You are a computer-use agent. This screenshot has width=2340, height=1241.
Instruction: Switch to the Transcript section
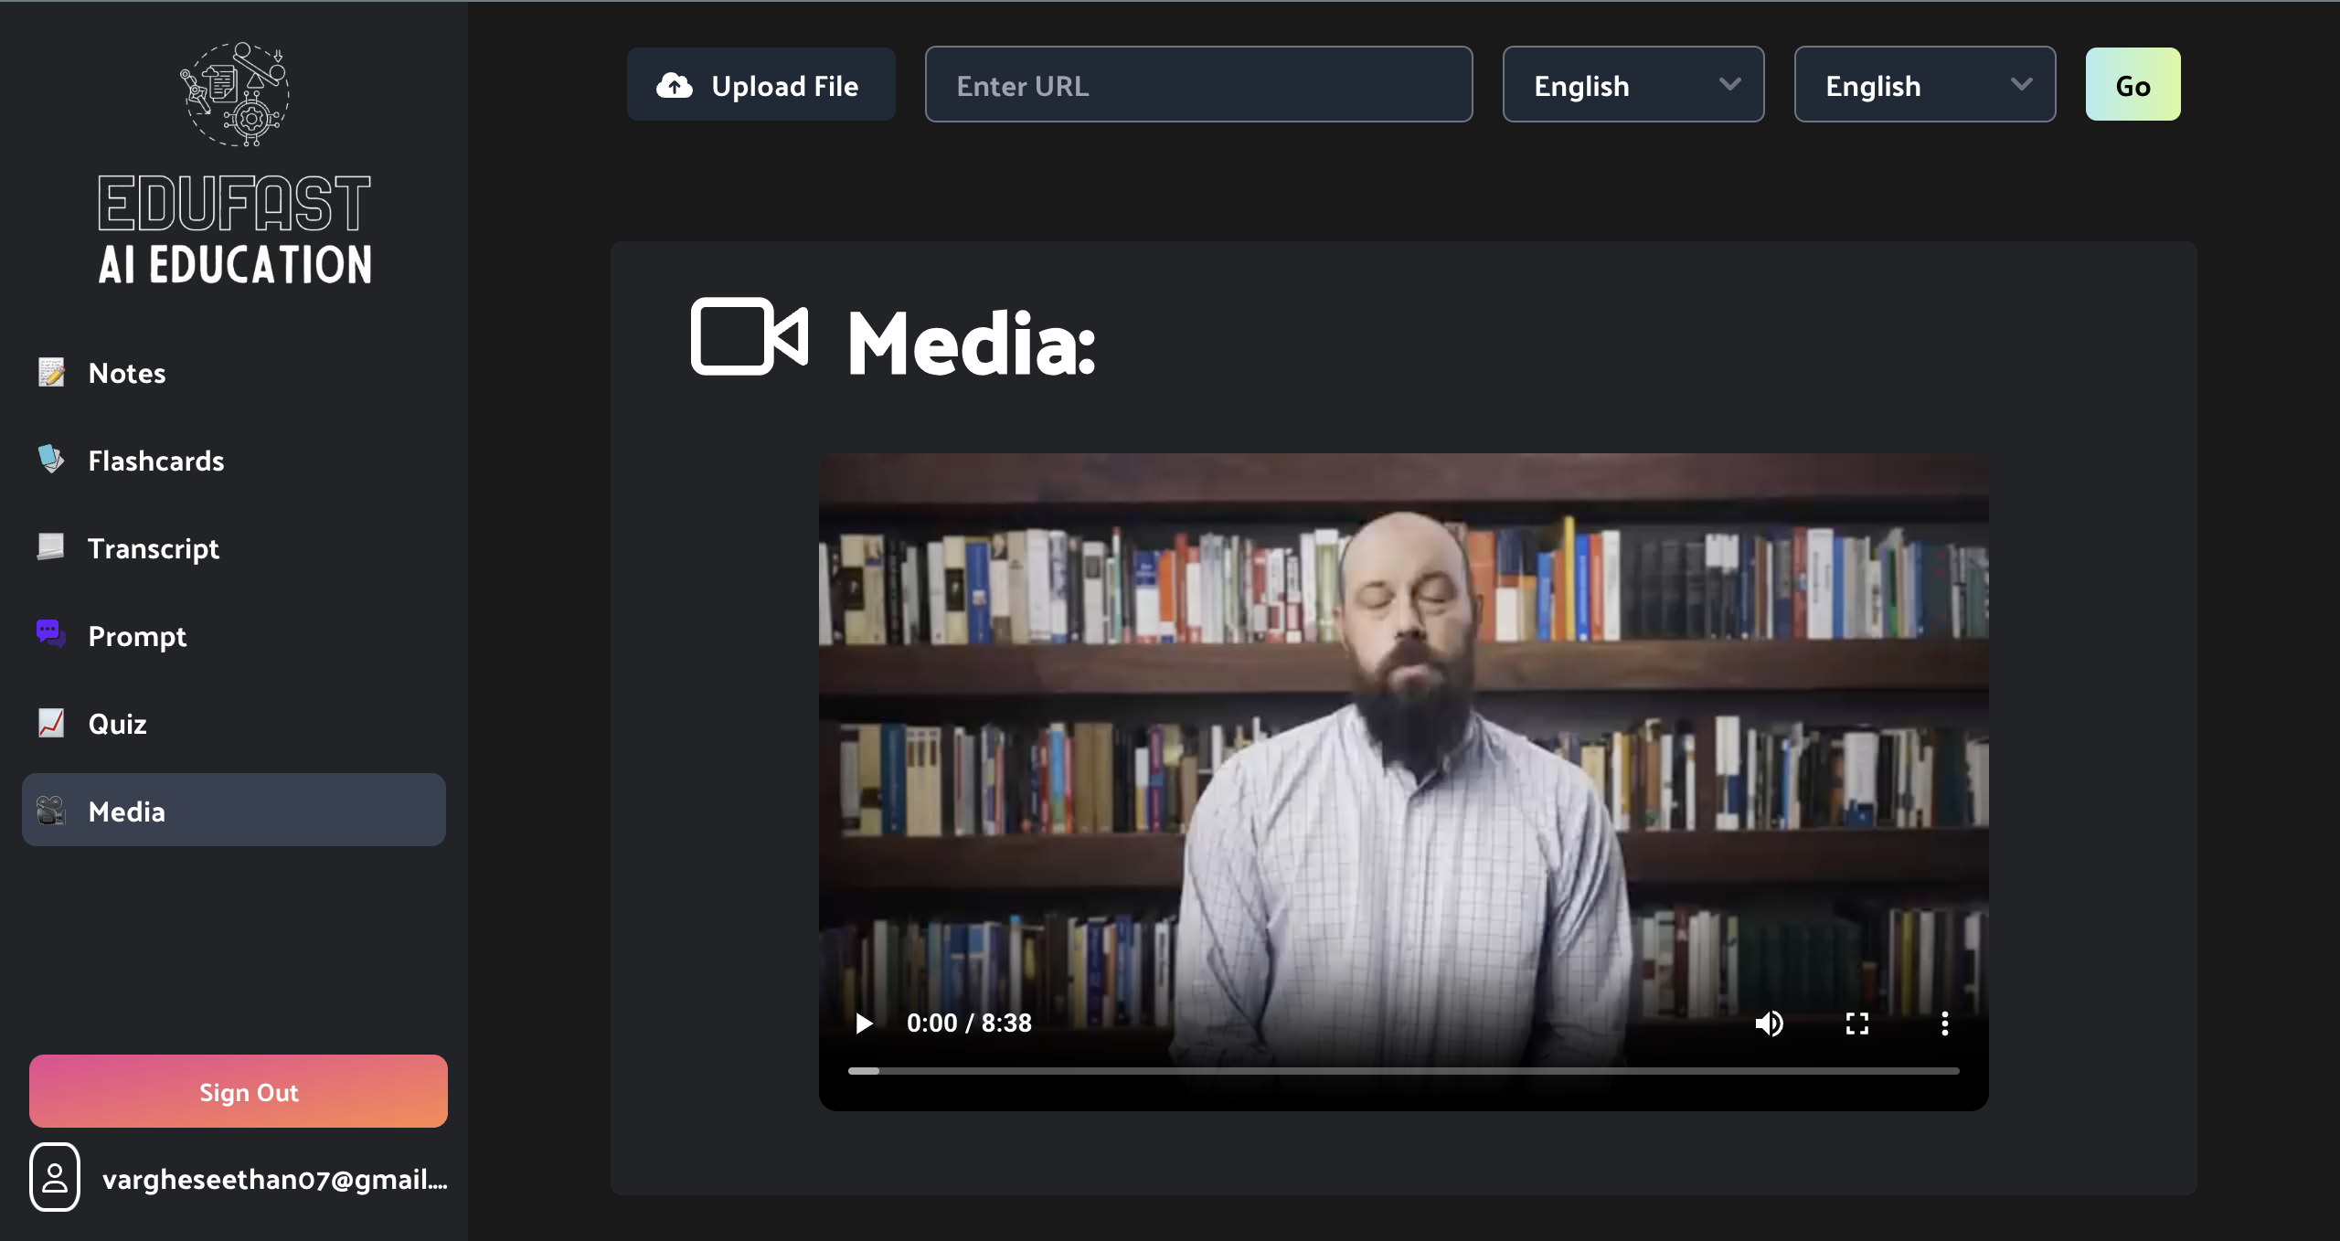click(x=153, y=548)
